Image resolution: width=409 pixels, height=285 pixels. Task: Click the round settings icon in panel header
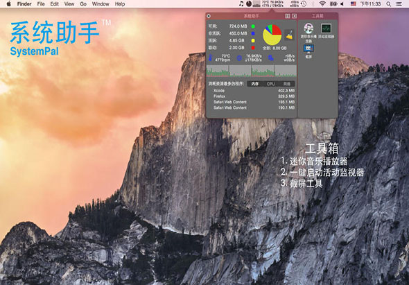click(x=209, y=16)
